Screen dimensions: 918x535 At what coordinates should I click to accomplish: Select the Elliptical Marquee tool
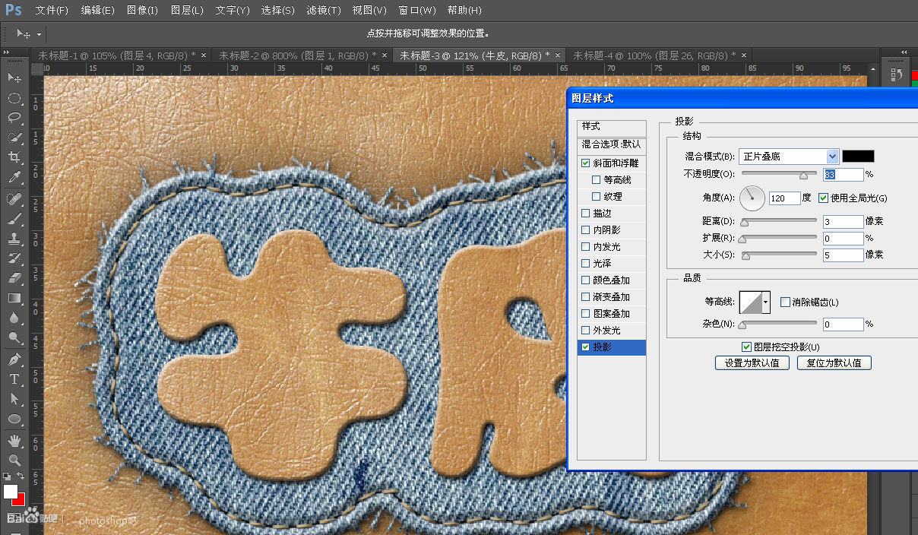point(14,98)
